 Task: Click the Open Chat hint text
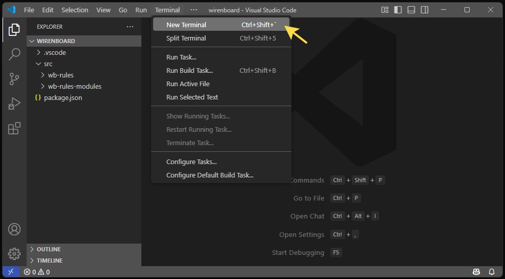307,216
